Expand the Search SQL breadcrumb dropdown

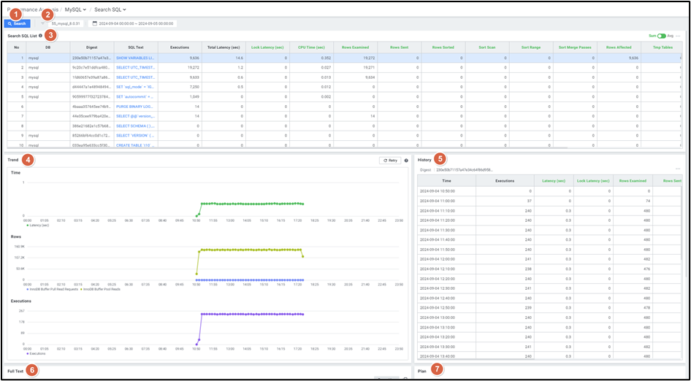tap(110, 9)
